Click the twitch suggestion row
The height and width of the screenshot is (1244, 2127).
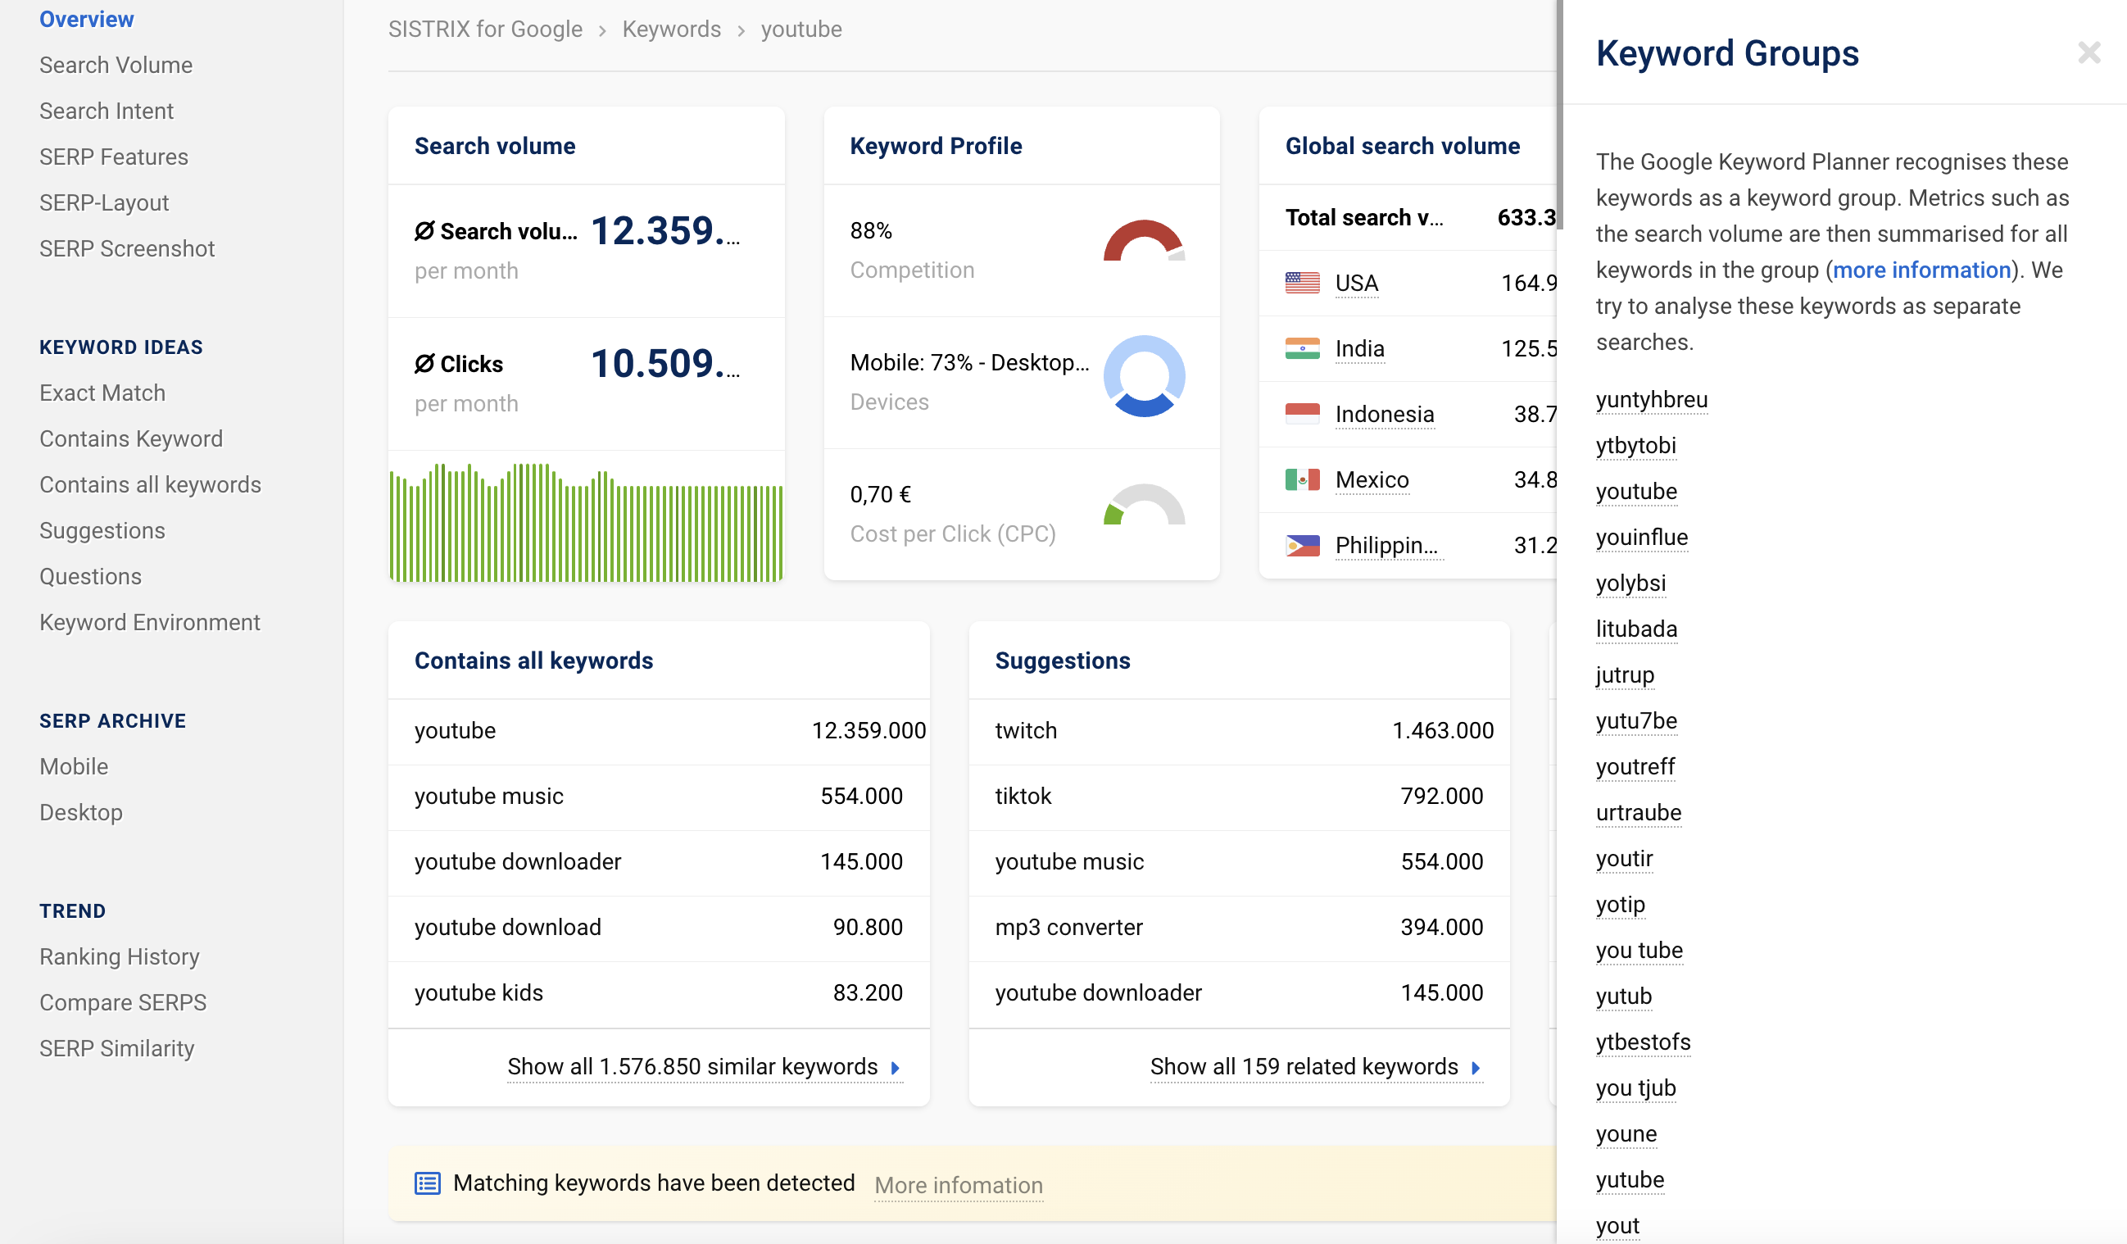(1239, 730)
